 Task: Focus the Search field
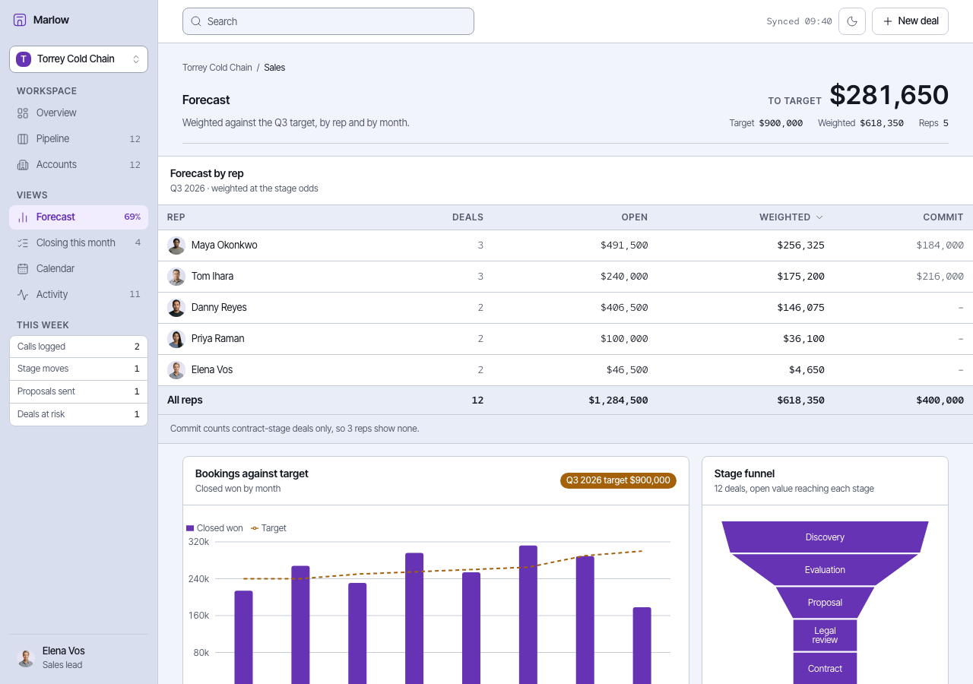coord(328,21)
